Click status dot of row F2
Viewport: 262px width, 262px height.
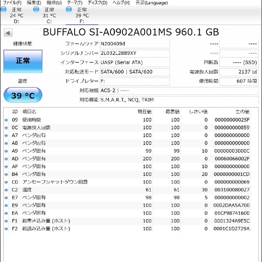coord(6,229)
